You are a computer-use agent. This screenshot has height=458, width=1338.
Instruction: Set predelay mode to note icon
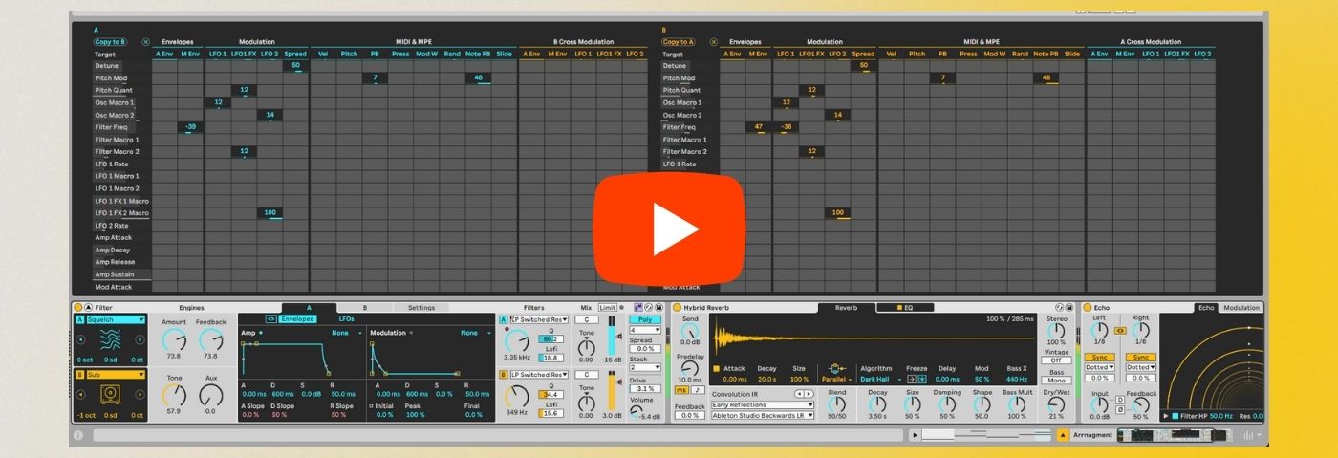point(697,389)
